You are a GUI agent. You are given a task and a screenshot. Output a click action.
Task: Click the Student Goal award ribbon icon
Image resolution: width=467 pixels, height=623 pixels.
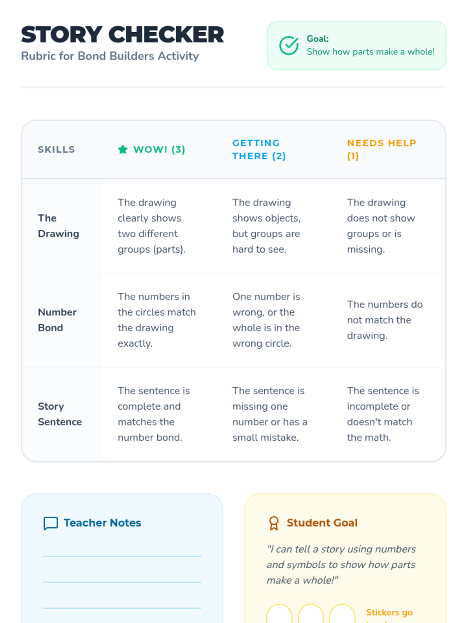[274, 523]
